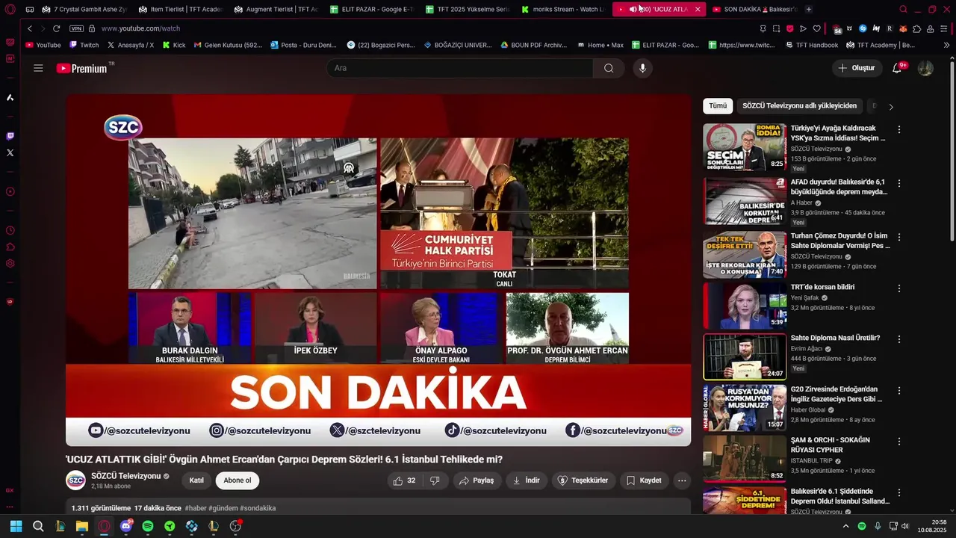Switch to ELIT PAZAR Google tab

pos(371,9)
